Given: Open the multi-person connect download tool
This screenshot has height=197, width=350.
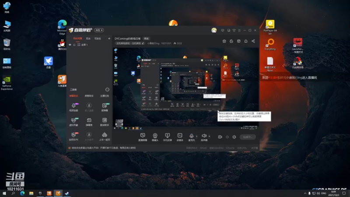Looking at the screenshot, I should coord(89,107).
